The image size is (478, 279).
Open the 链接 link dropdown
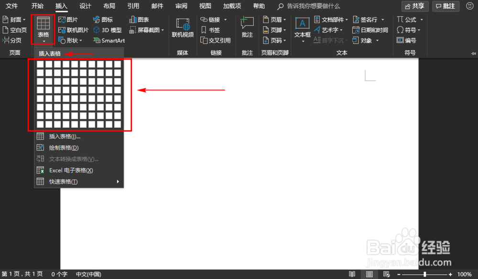click(213, 20)
